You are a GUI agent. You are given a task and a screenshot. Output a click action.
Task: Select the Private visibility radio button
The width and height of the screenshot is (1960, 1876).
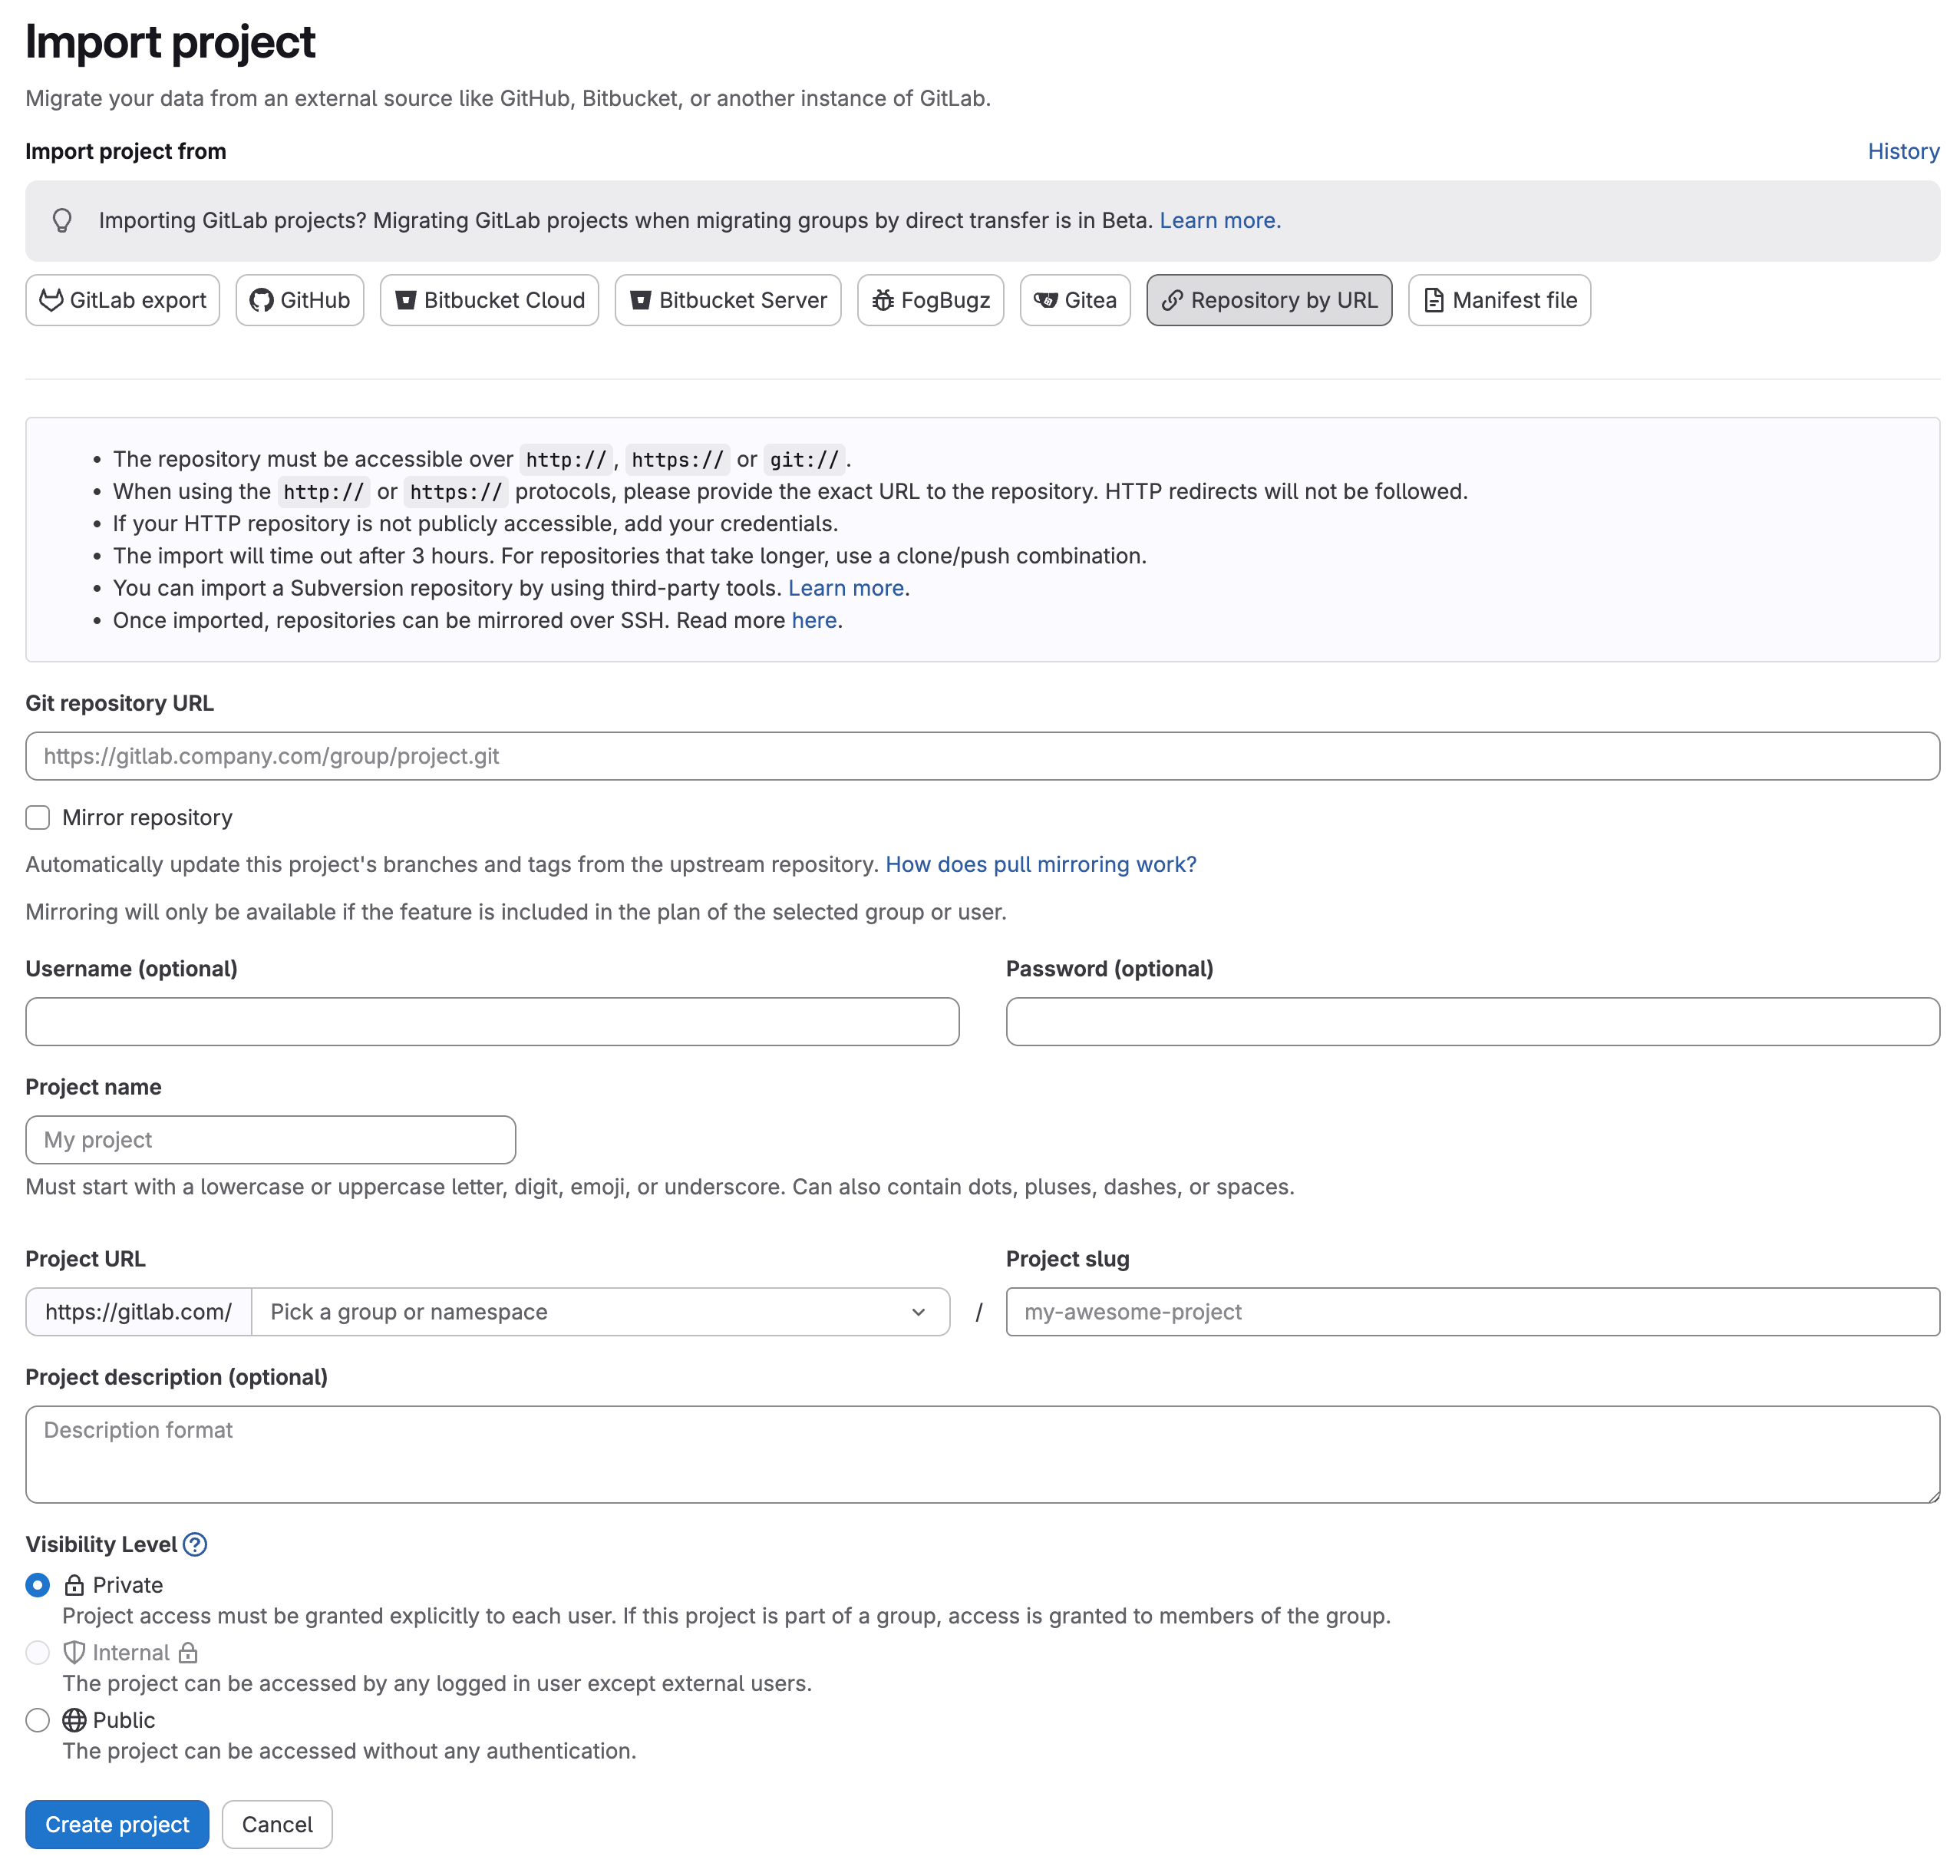(38, 1584)
